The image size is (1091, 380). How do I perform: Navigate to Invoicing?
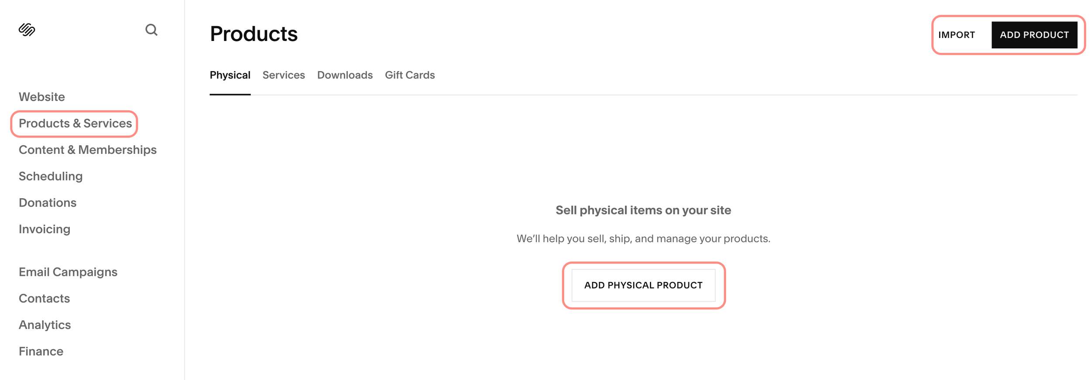point(45,229)
